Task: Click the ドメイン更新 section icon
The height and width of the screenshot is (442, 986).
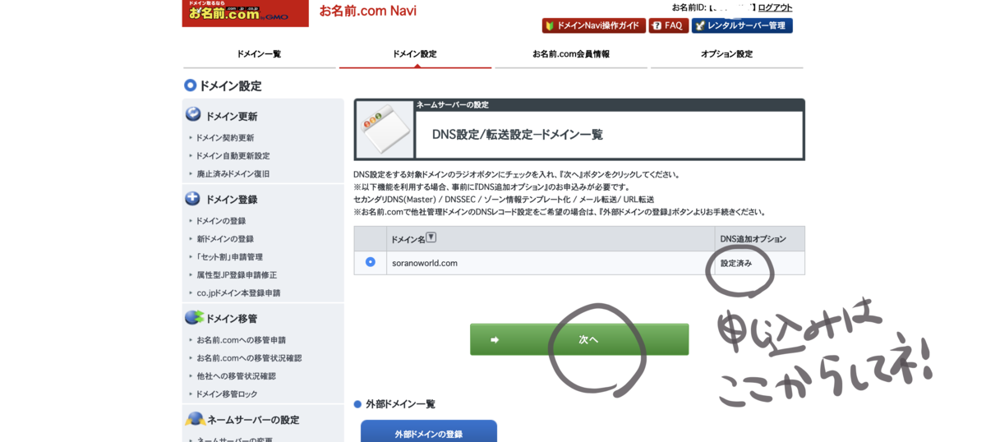Action: (193, 115)
